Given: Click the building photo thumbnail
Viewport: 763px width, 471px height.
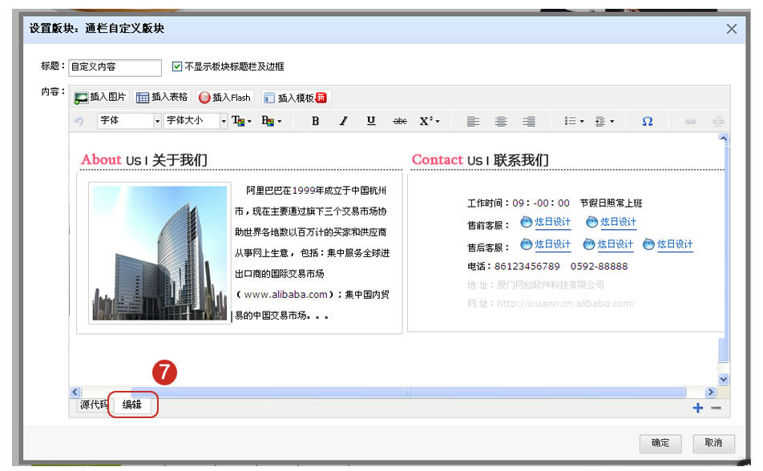Looking at the screenshot, I should coord(159,252).
